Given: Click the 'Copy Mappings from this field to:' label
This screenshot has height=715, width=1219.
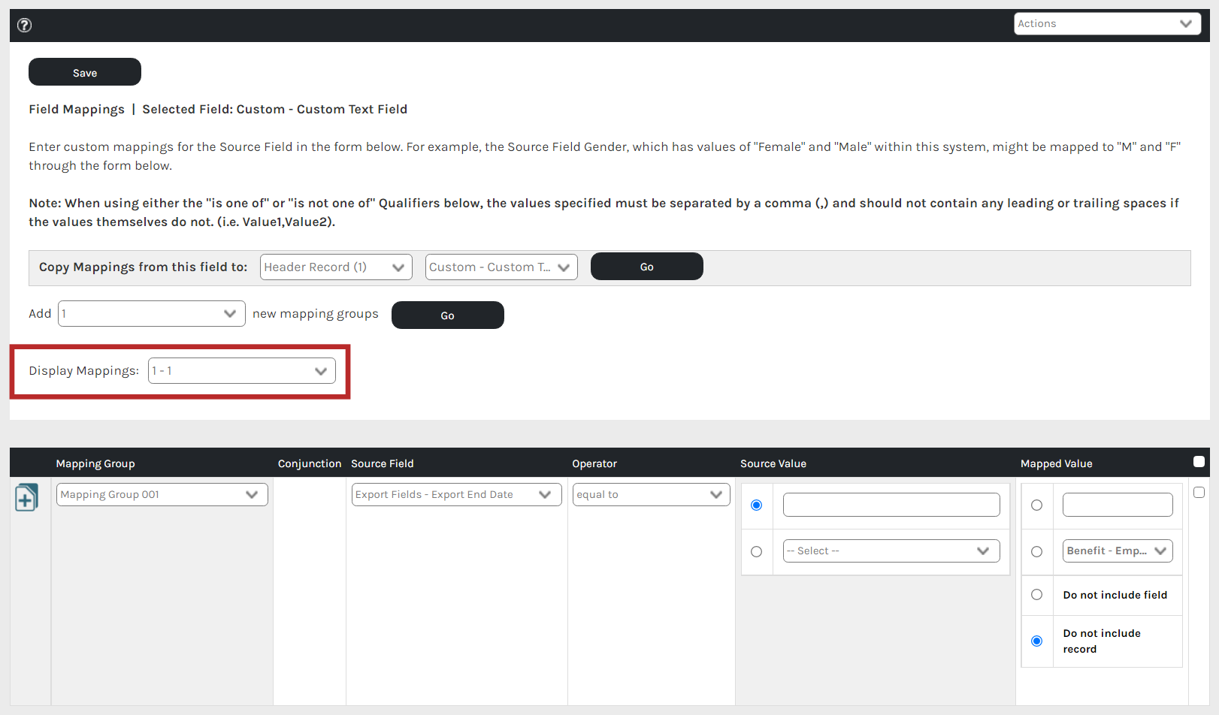Looking at the screenshot, I should [x=144, y=267].
